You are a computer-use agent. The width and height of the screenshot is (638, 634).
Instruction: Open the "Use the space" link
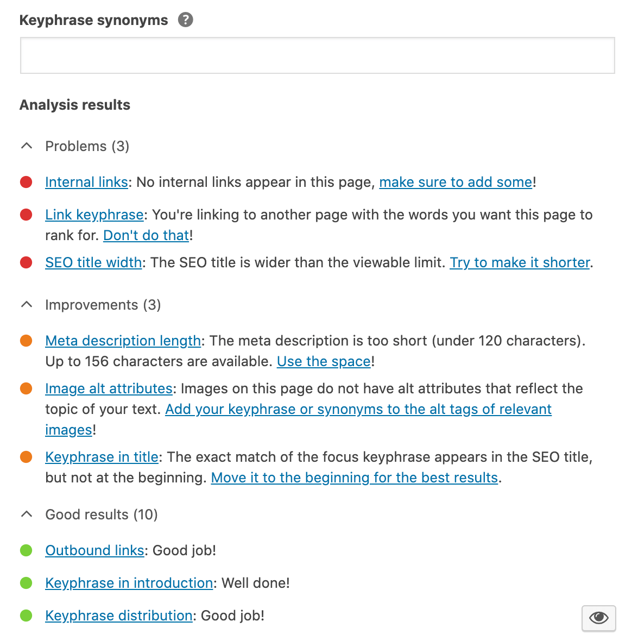pos(323,361)
